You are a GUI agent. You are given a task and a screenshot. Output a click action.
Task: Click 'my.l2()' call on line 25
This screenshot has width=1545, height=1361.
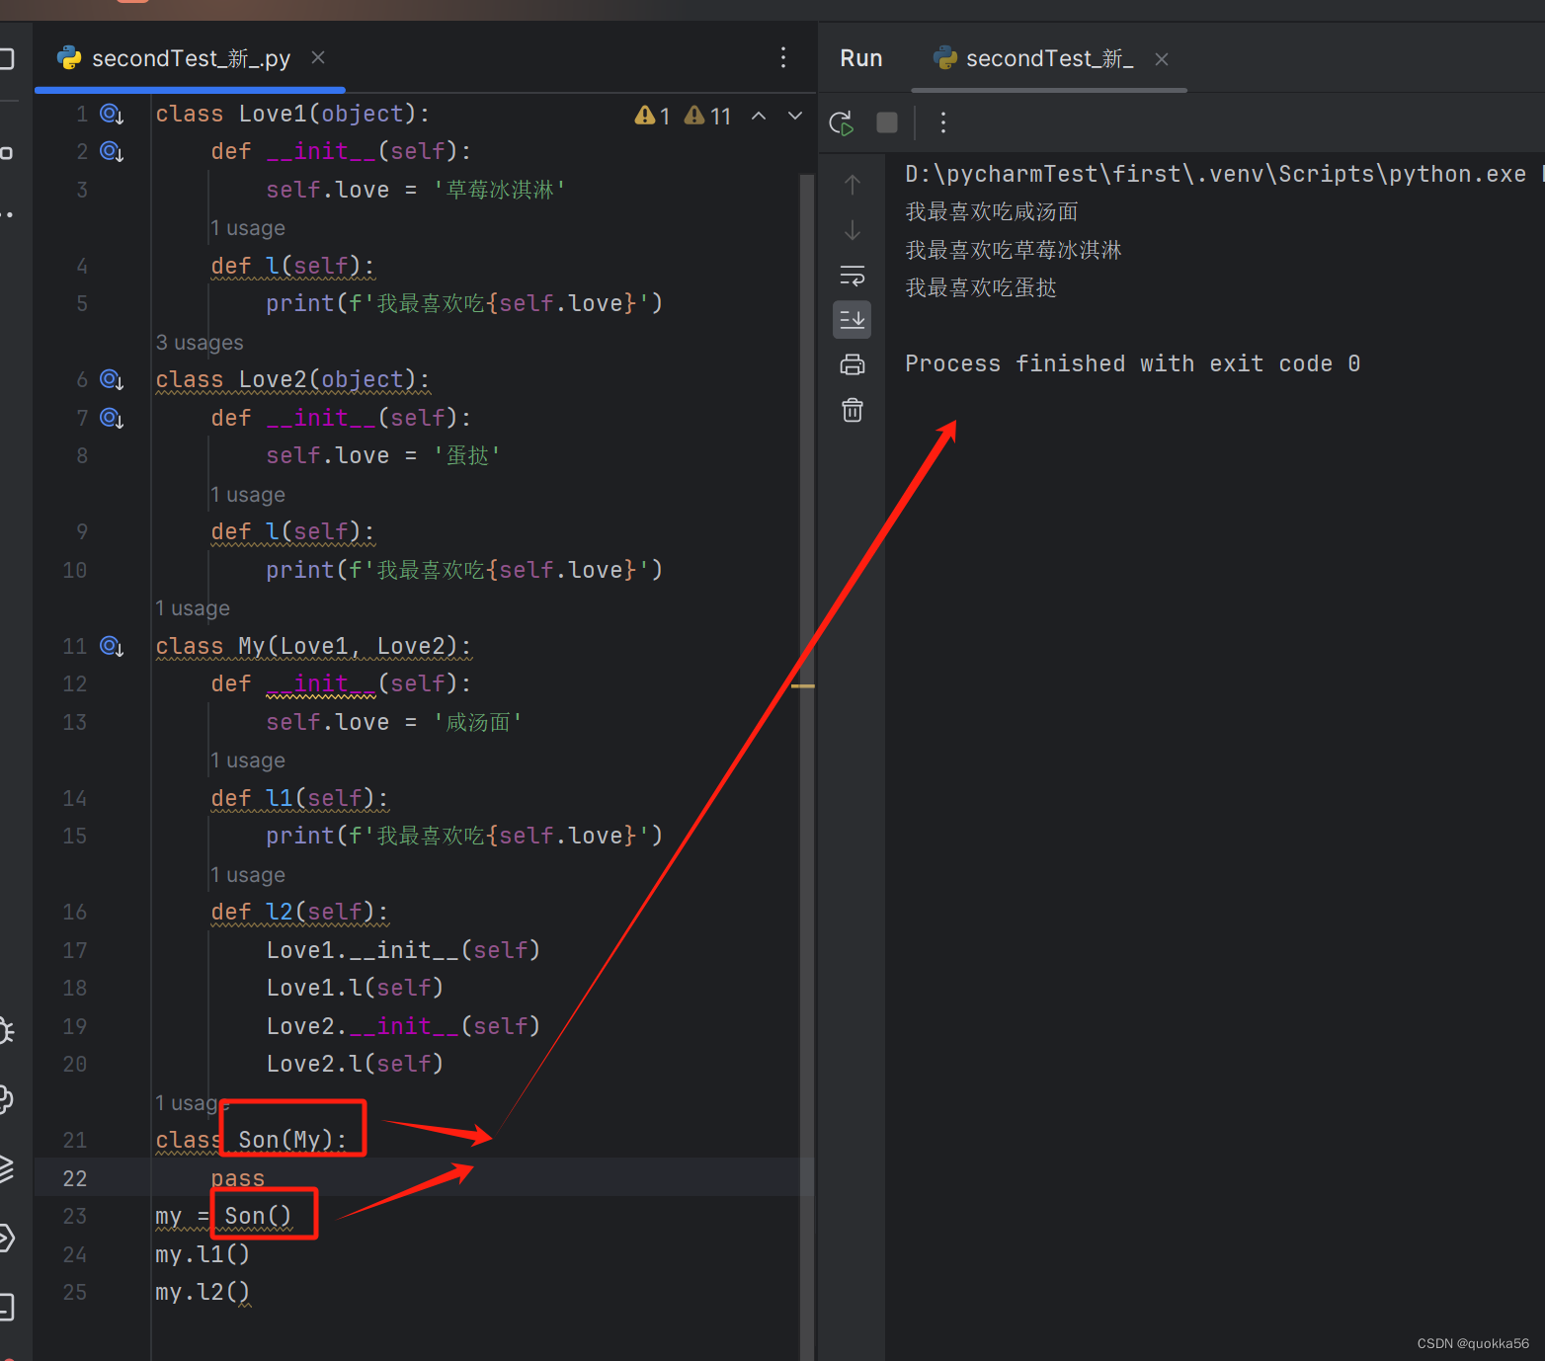click(x=203, y=1293)
